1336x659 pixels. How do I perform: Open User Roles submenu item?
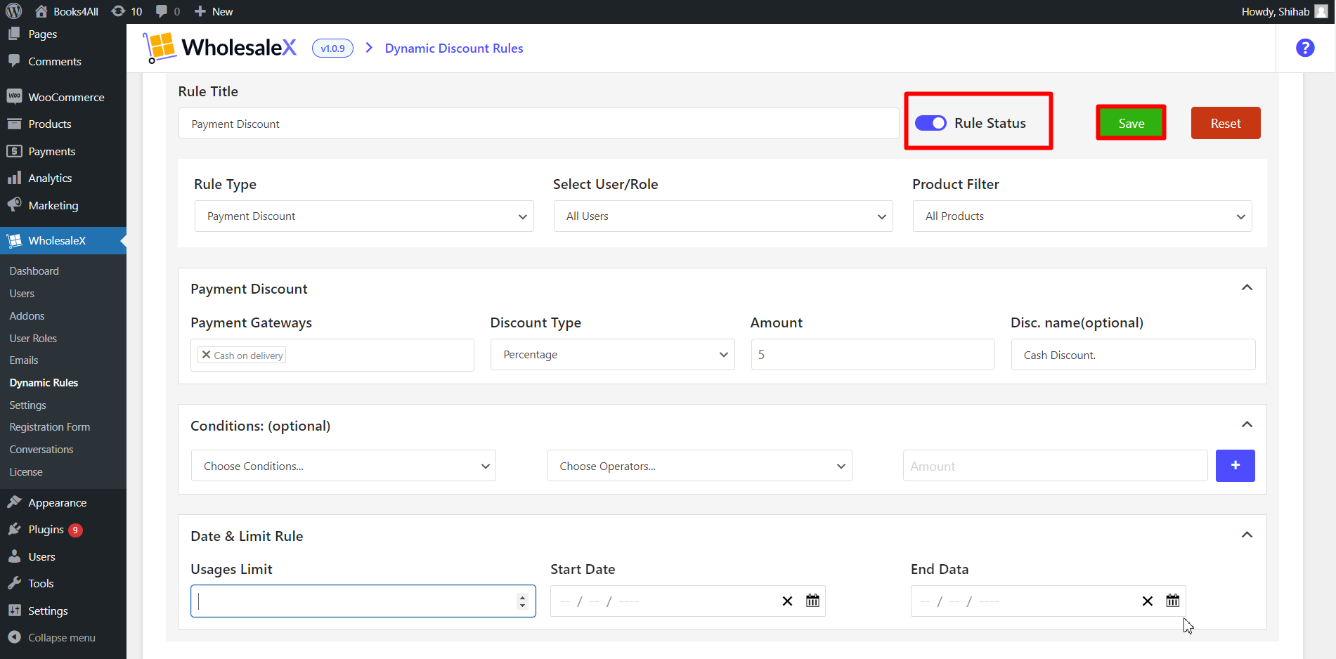33,338
